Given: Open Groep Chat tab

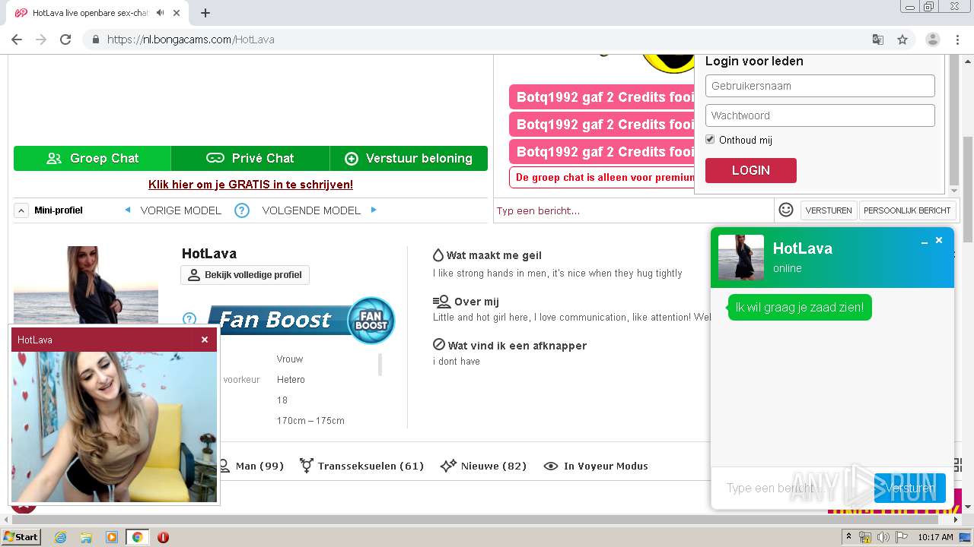Looking at the screenshot, I should click(x=92, y=158).
